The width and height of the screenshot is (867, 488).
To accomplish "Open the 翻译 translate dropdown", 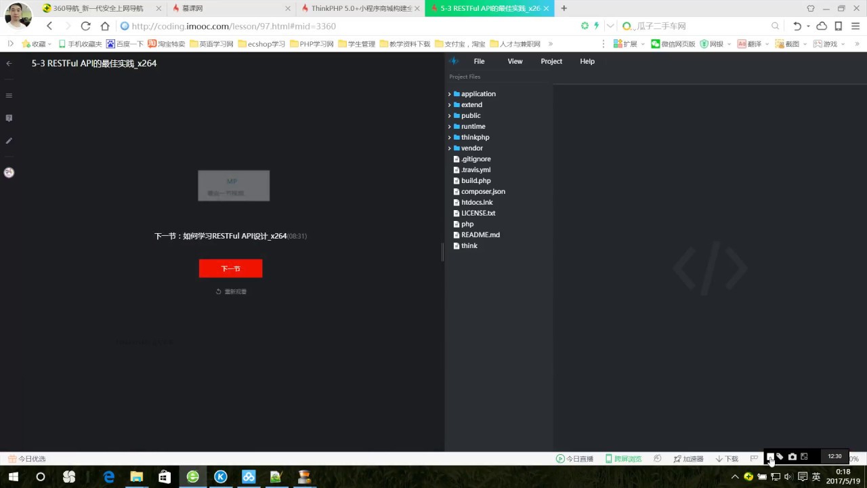I will click(x=753, y=43).
